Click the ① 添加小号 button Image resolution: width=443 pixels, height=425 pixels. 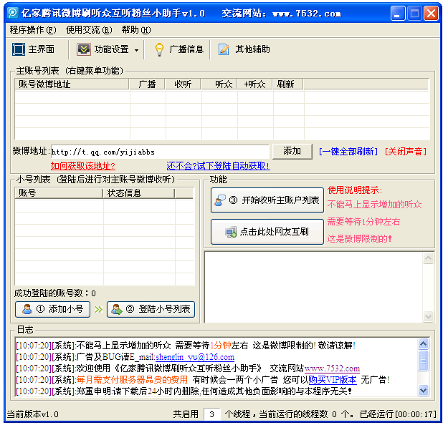coord(52,309)
